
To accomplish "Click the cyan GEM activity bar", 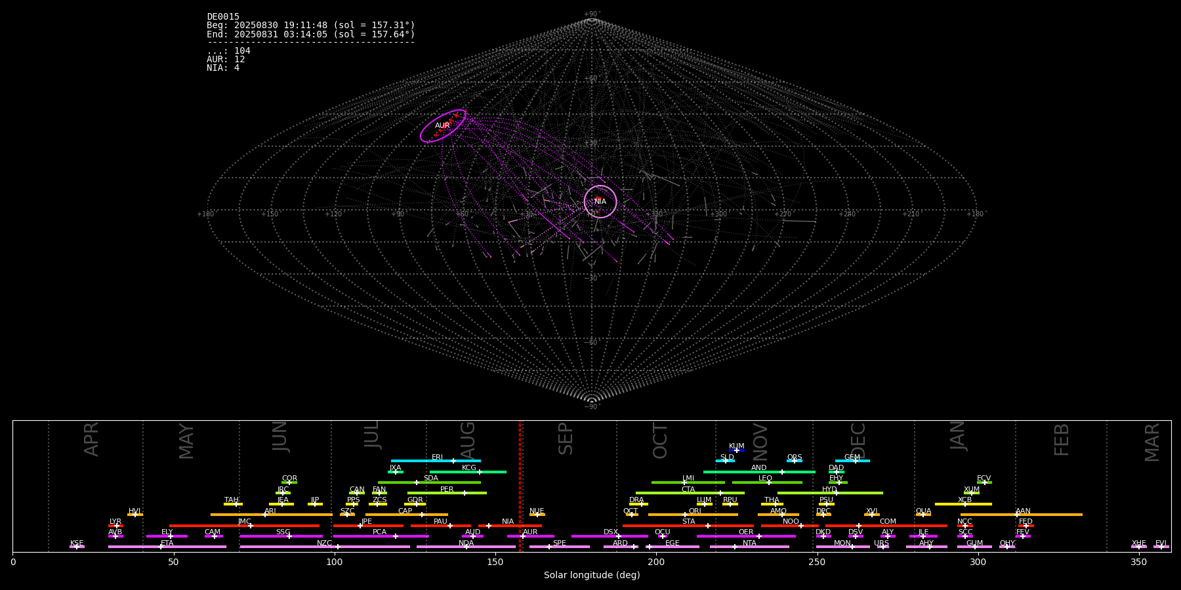I will [x=852, y=461].
